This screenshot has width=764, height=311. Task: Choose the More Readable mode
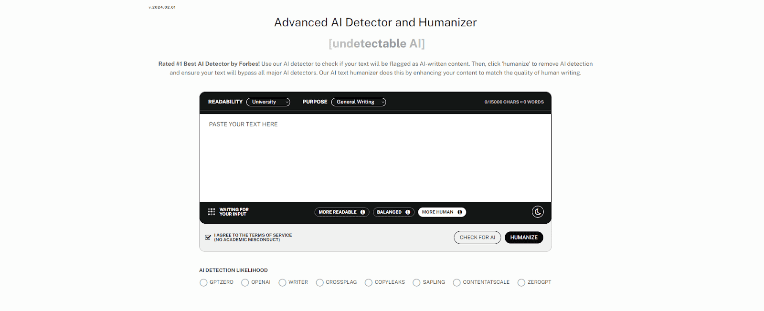pyautogui.click(x=342, y=212)
